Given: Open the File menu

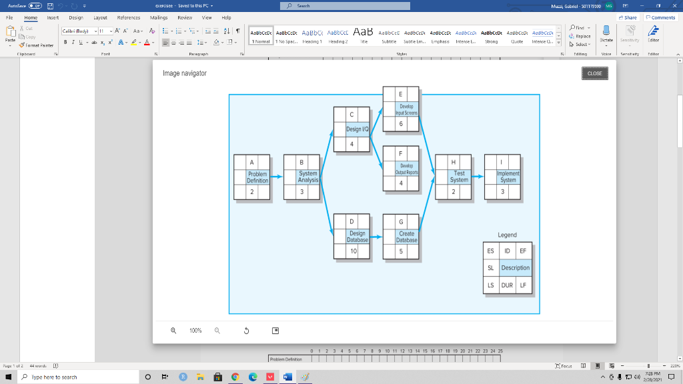Looking at the screenshot, I should coord(9,18).
